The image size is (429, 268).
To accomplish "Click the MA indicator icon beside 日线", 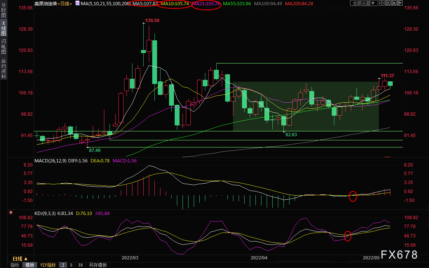I will pos(78,3).
